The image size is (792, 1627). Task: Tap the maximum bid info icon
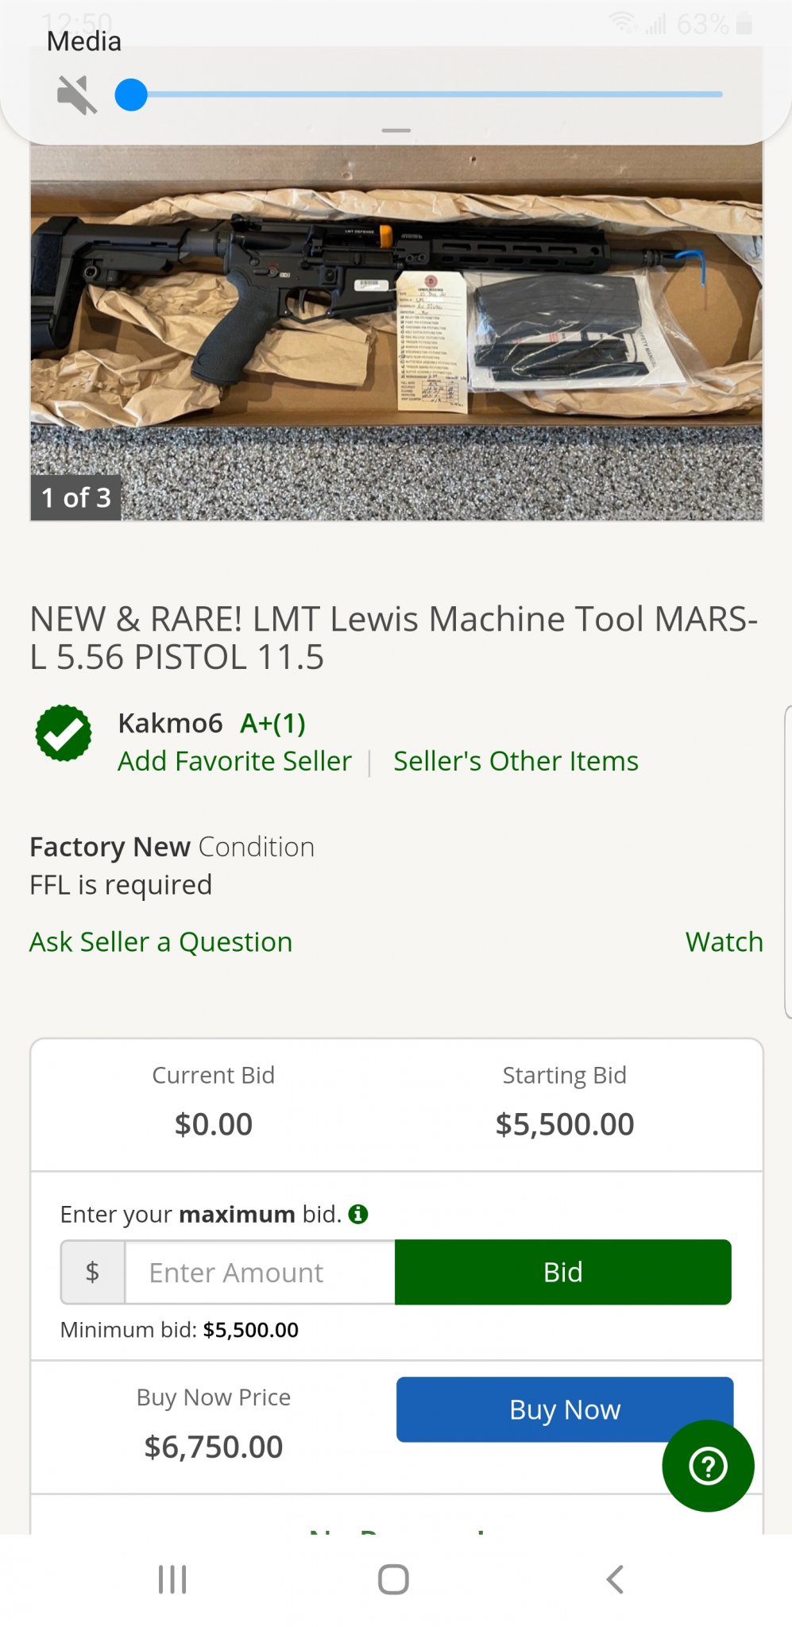coord(358,1214)
